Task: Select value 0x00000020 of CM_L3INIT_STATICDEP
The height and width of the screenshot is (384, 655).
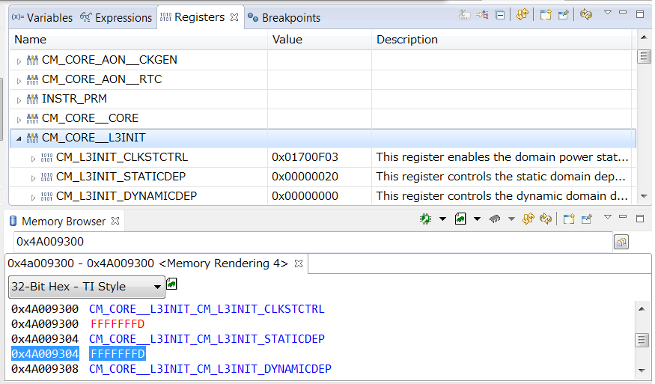Action: [x=305, y=177]
